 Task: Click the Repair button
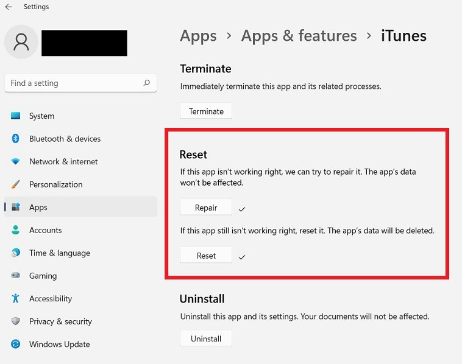(x=206, y=208)
